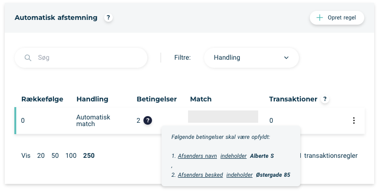This screenshot has height=191, width=378.
Task: Select the Automatisk match rule row
Action: [x=189, y=120]
